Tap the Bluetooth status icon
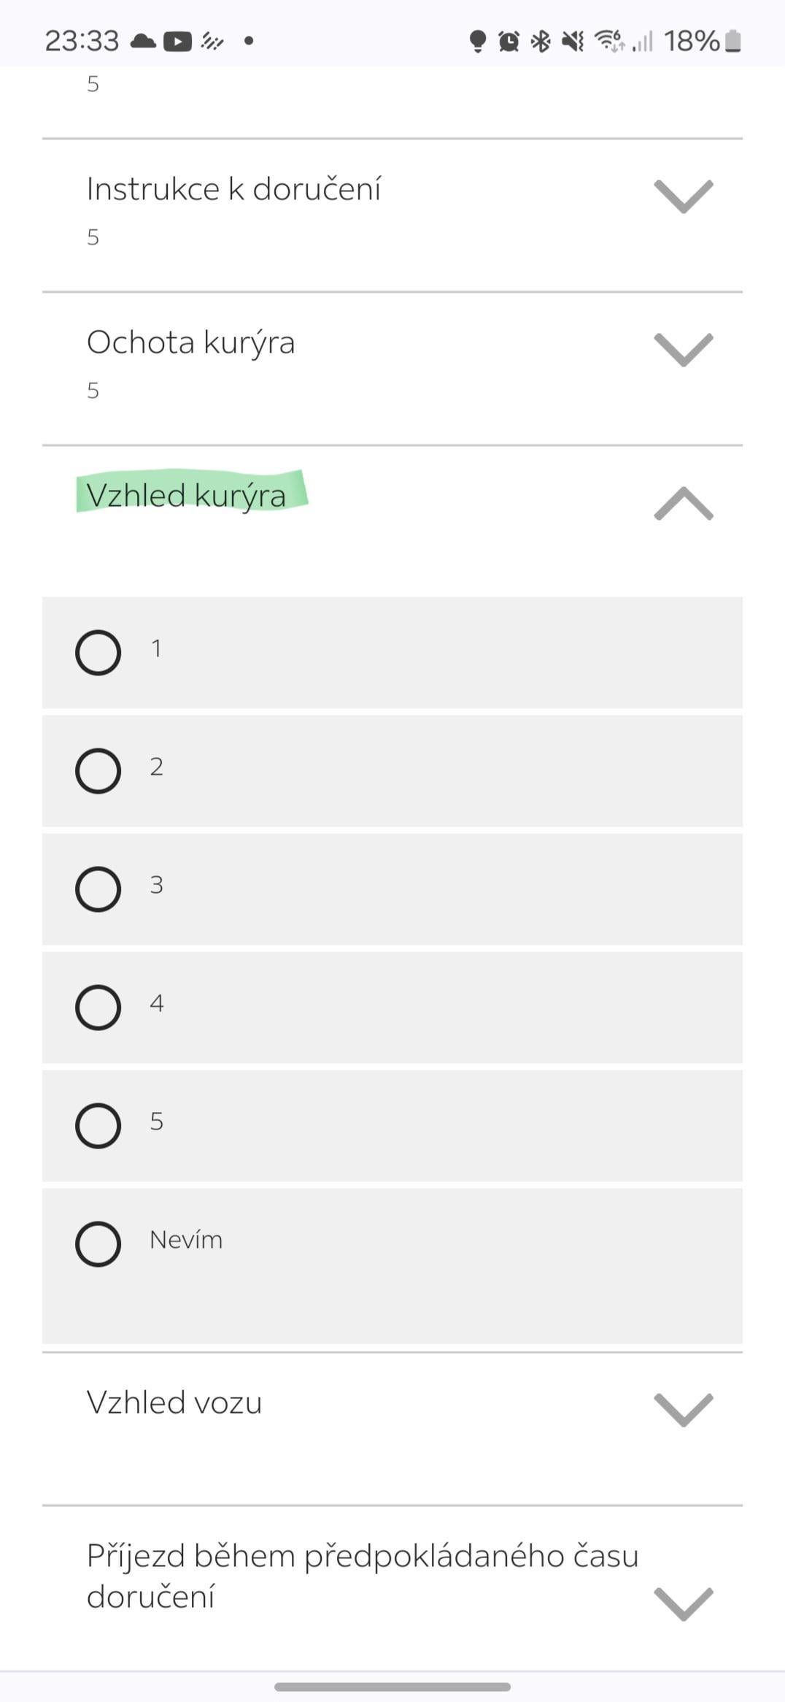785x1702 pixels. tap(541, 42)
